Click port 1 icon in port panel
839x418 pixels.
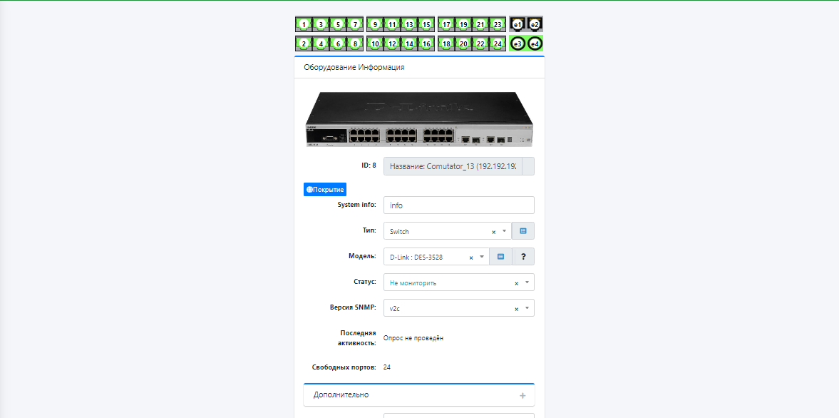click(304, 24)
